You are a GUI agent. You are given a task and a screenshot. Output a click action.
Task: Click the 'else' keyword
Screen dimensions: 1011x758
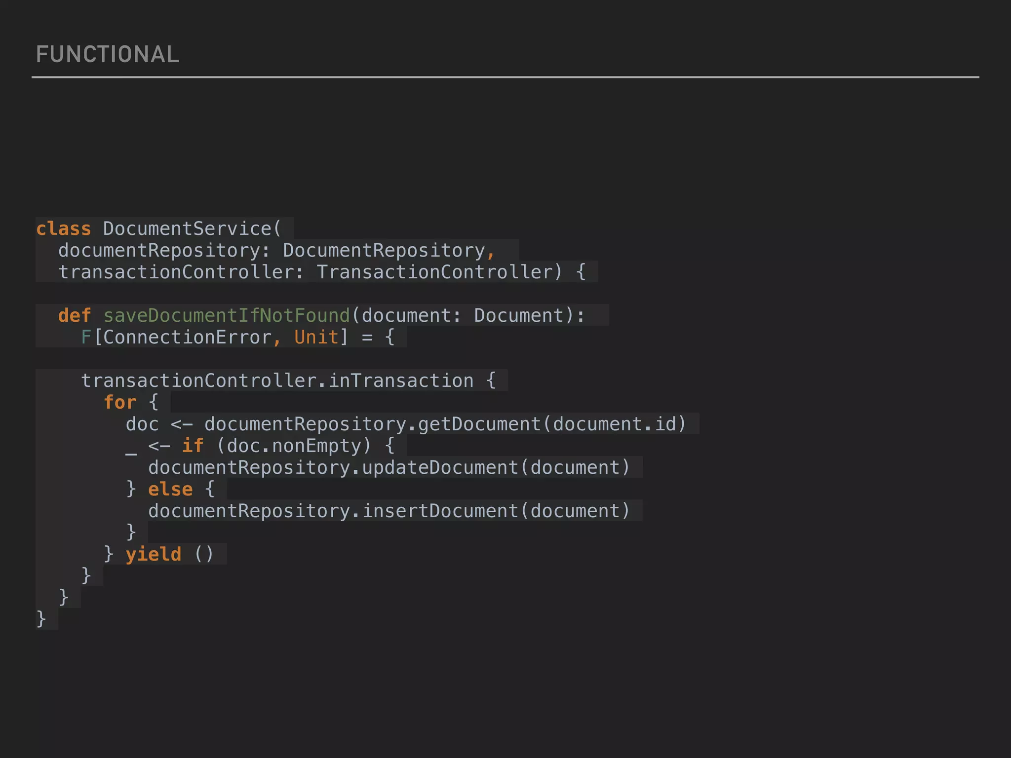click(170, 489)
